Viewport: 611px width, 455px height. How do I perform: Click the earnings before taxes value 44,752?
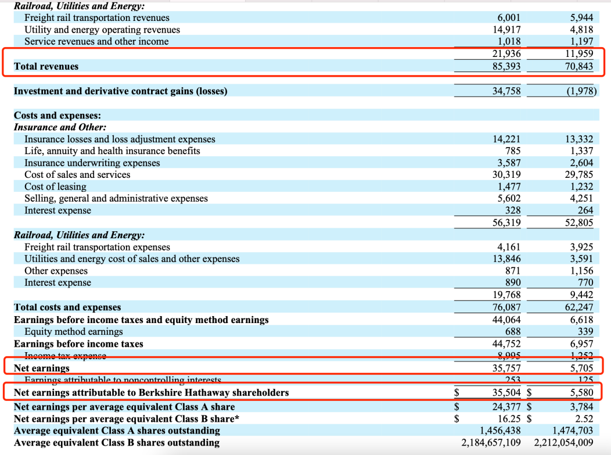[506, 344]
